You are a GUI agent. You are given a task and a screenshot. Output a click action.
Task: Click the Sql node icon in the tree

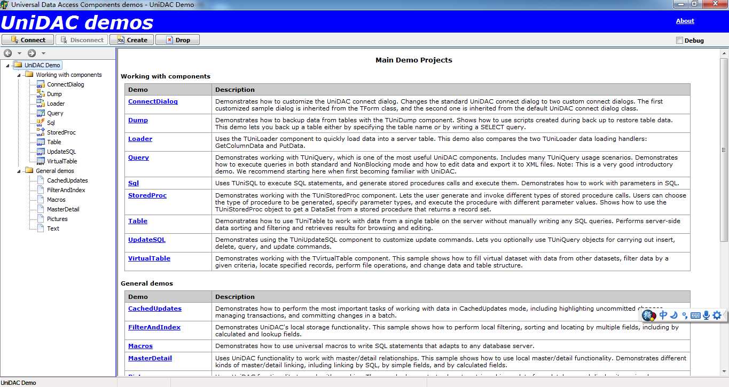[x=41, y=123]
